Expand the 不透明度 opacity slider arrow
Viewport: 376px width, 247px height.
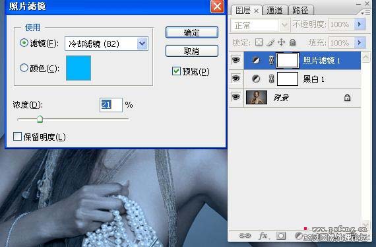point(360,24)
